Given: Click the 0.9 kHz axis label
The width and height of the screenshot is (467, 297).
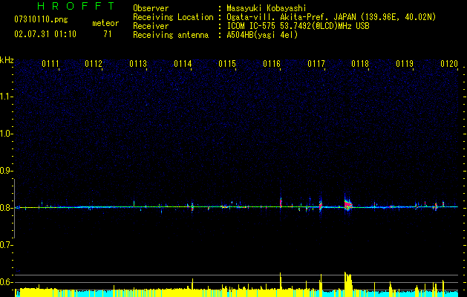Looking at the screenshot, I should click(6, 171).
